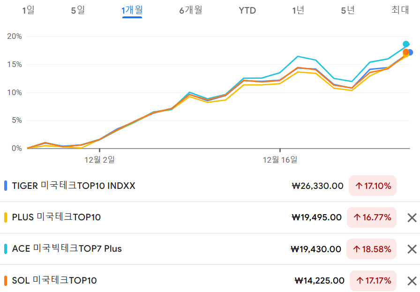
Task: Click the 0% y-axis label
Action: 16,149
